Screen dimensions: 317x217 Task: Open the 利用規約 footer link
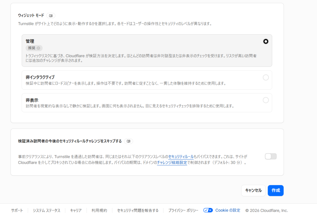coord(99,210)
